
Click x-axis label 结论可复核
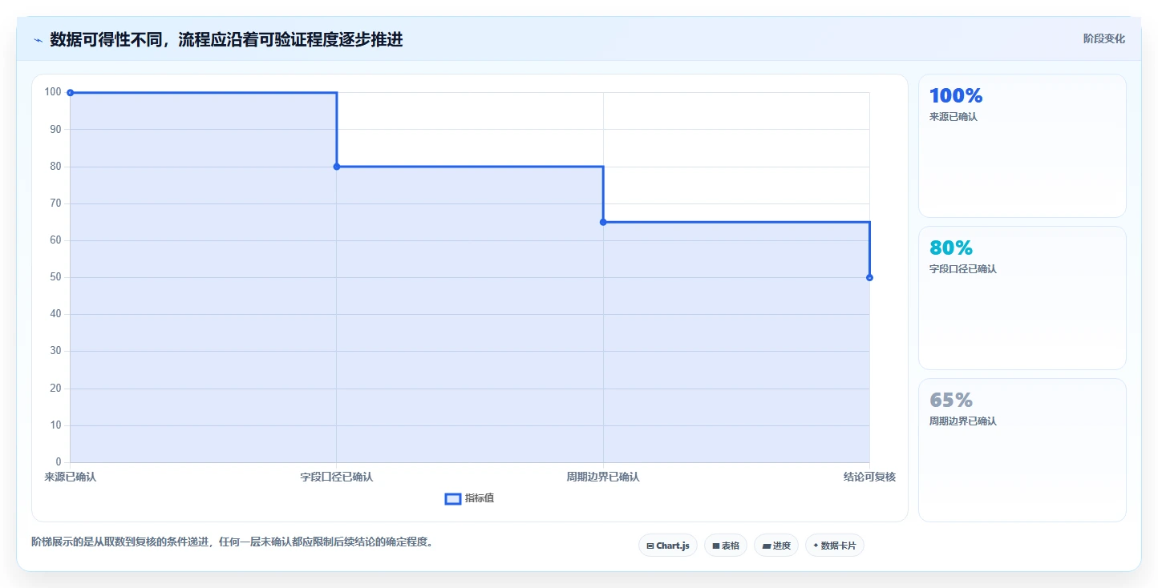[869, 477]
